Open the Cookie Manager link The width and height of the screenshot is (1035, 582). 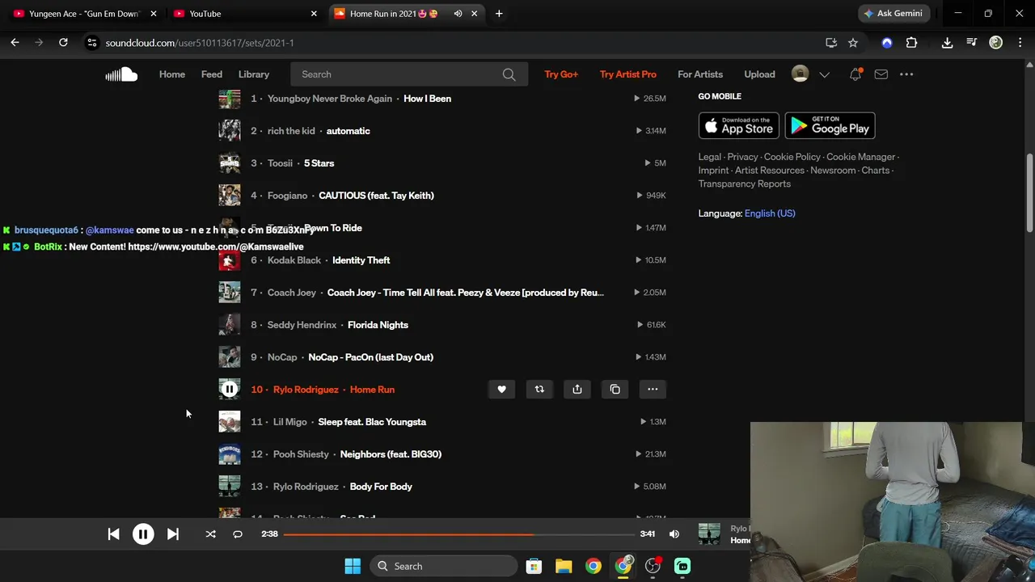860,157
